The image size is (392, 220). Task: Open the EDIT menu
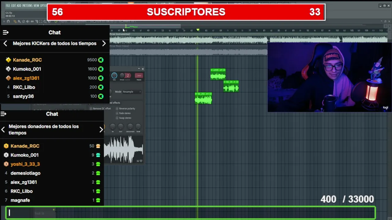pyautogui.click(x=13, y=5)
